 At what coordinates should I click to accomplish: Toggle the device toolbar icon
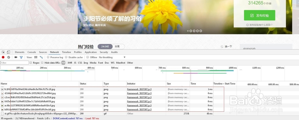click(8, 52)
